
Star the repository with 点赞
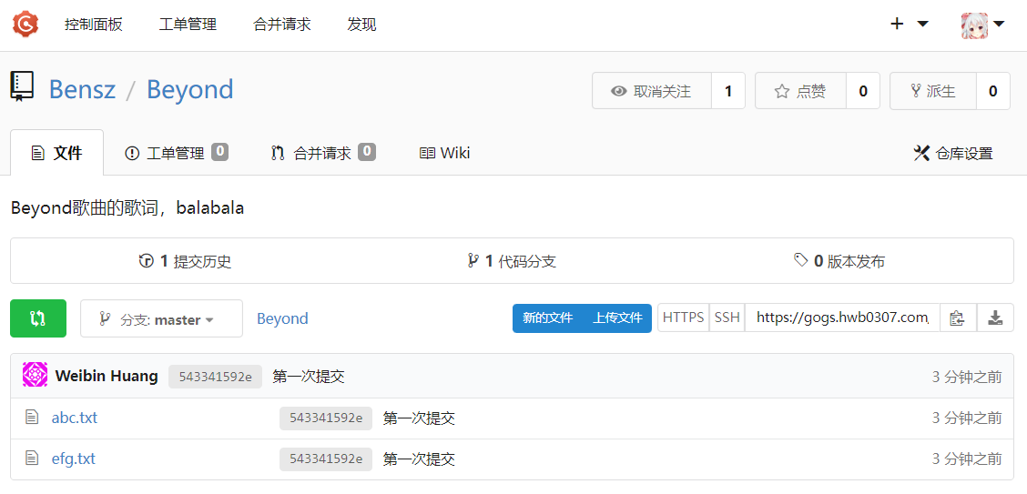[800, 91]
